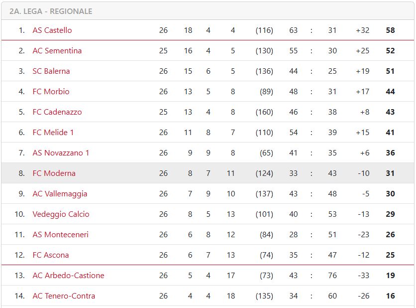Screen dimensions: 416x308
Task: Open the FC Cadenazzo team page
Action: point(57,112)
